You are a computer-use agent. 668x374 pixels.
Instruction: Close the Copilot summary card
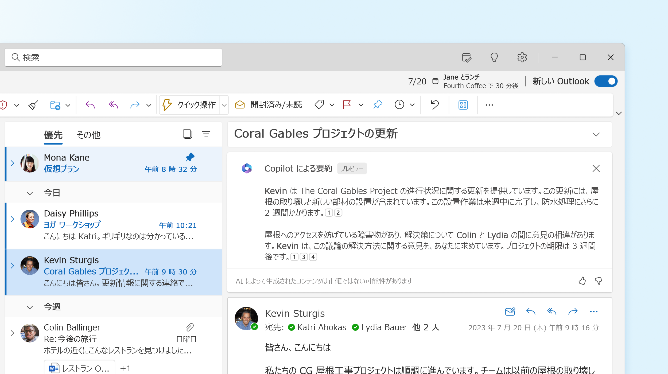(x=596, y=168)
